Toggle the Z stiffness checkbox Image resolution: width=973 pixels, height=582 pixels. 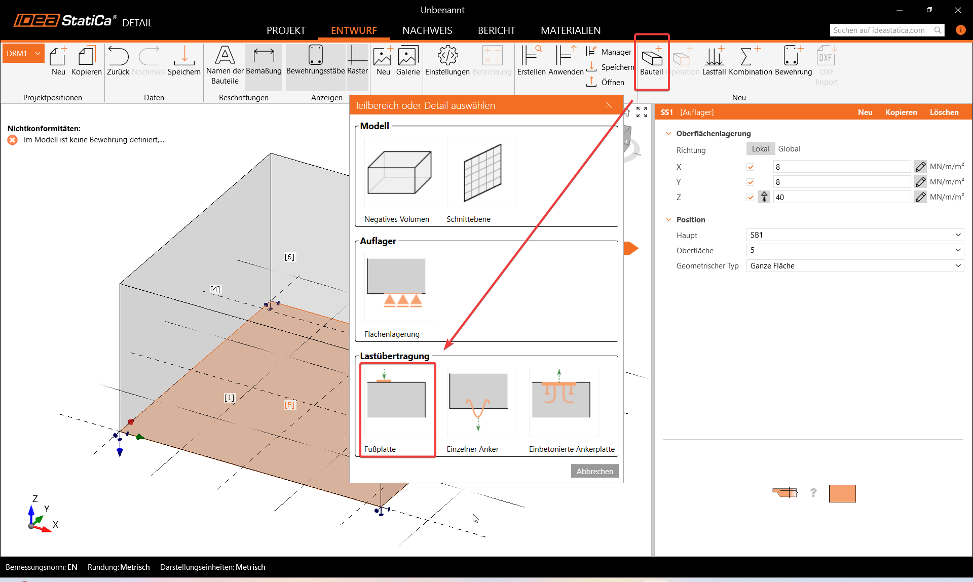point(751,198)
